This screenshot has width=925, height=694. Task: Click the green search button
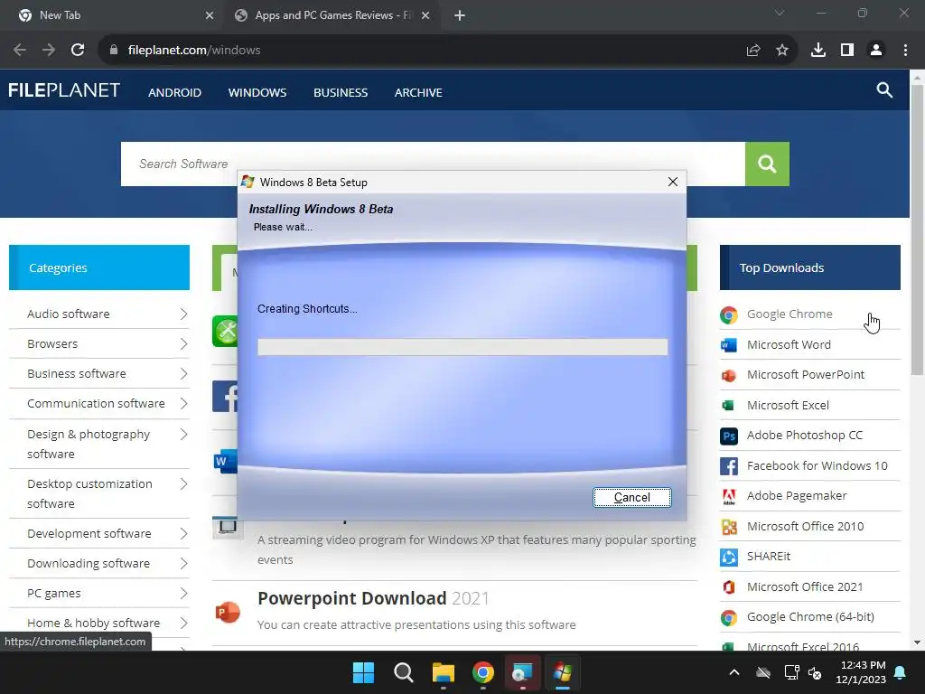pyautogui.click(x=767, y=164)
